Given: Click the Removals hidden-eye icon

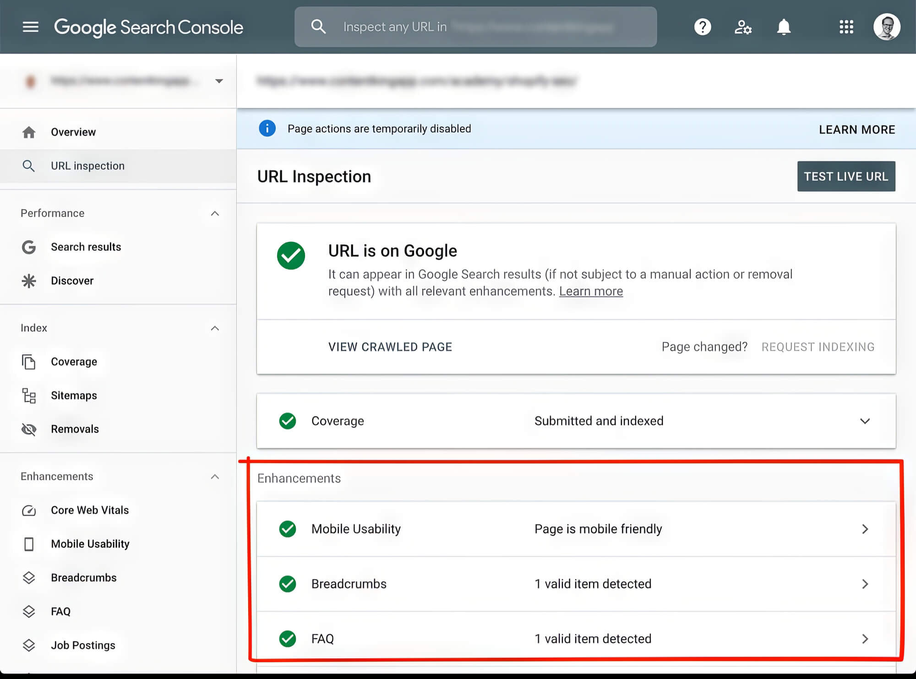Looking at the screenshot, I should tap(29, 429).
